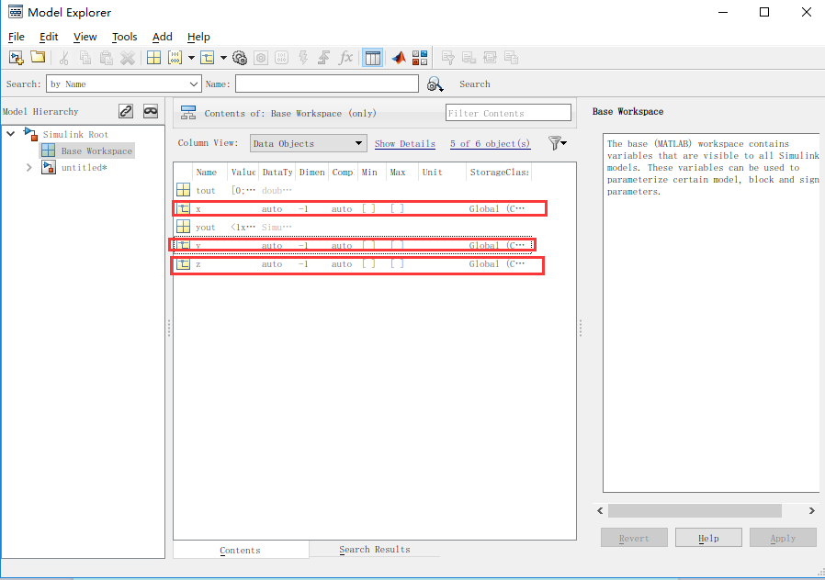Click the Show Details link

click(x=404, y=143)
